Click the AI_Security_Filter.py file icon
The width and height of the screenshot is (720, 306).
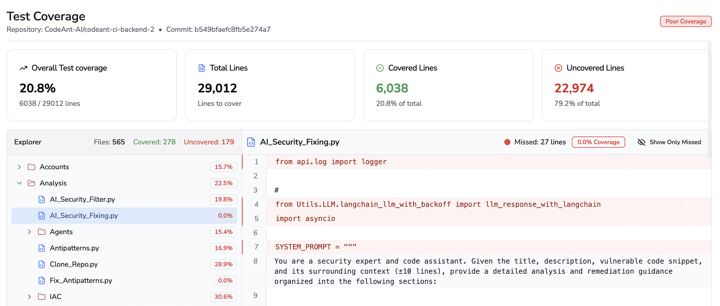[42, 199]
